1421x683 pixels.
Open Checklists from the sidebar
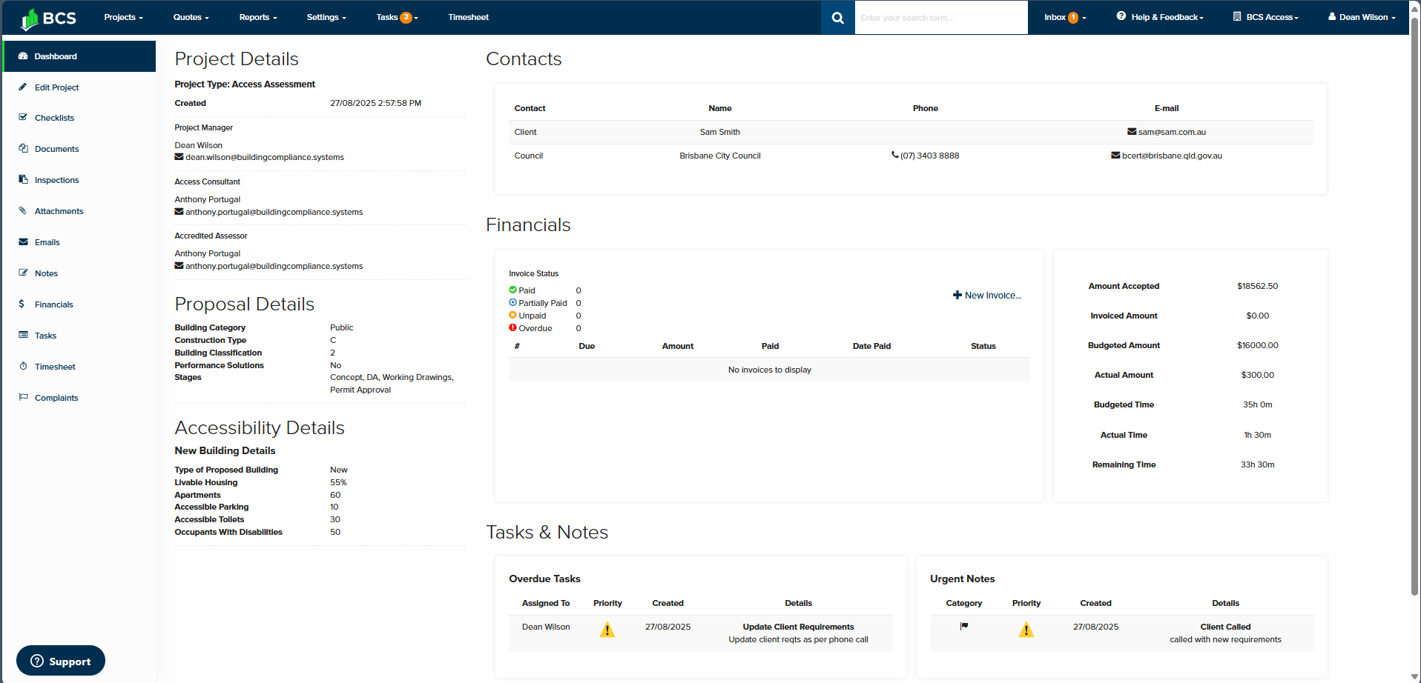(54, 118)
